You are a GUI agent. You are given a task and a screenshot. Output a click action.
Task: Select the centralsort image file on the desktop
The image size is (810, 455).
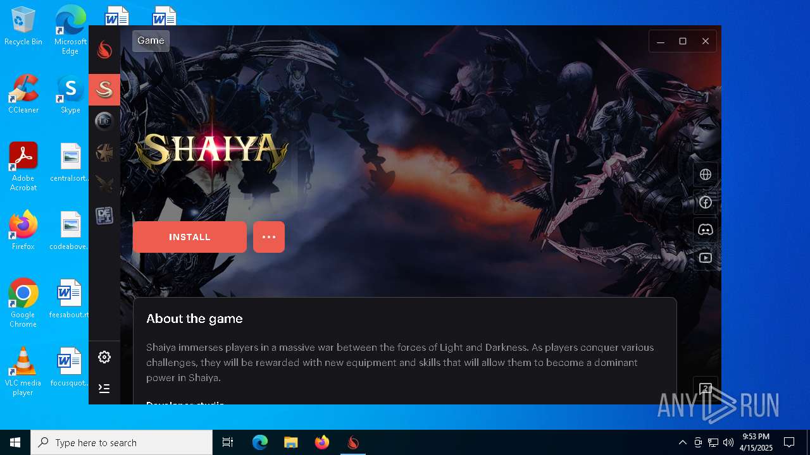tap(70, 162)
